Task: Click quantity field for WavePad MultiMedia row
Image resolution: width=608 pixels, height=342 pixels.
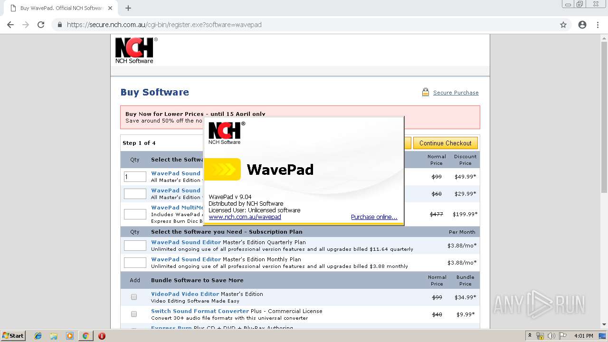Action: coord(135,214)
